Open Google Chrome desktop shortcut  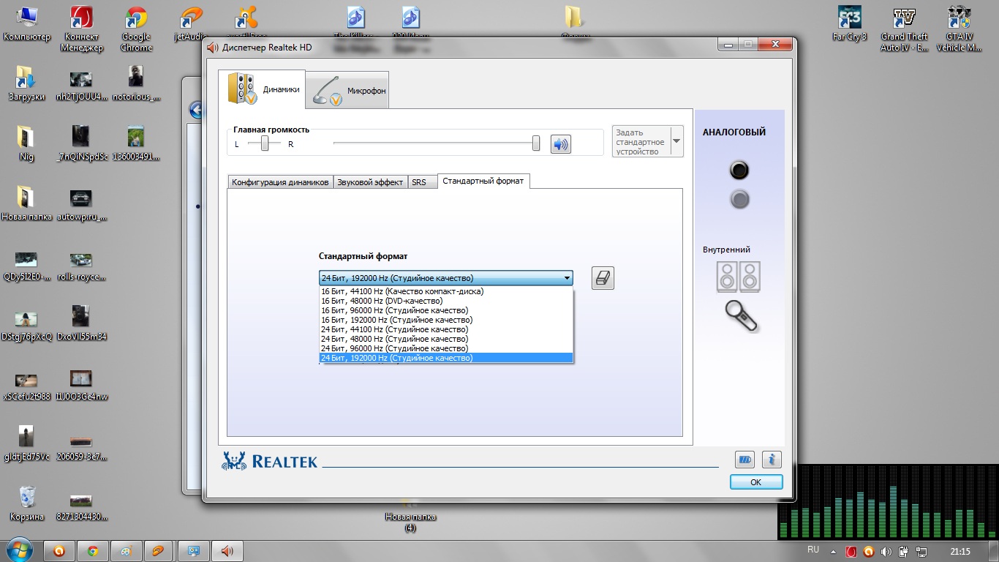pyautogui.click(x=136, y=29)
